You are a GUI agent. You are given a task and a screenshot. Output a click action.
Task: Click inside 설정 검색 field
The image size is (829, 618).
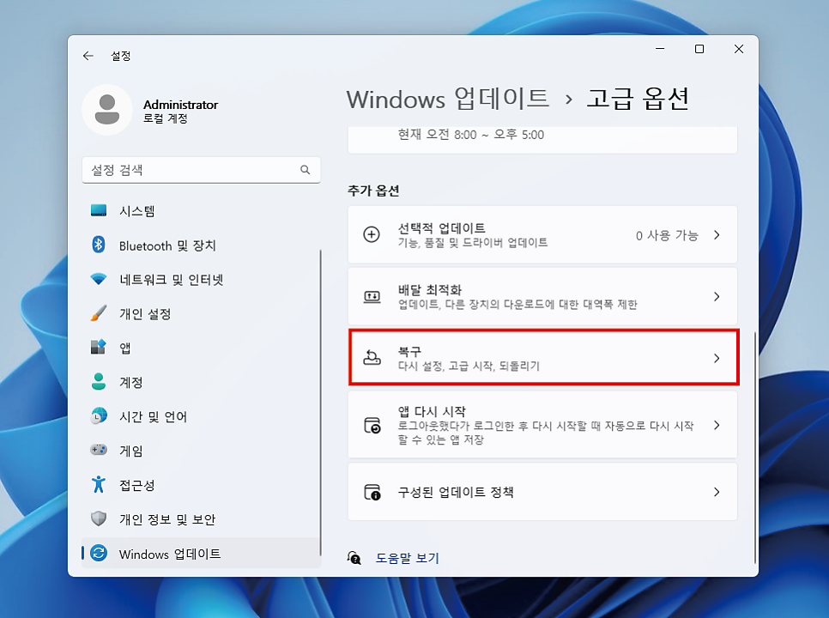coord(201,170)
